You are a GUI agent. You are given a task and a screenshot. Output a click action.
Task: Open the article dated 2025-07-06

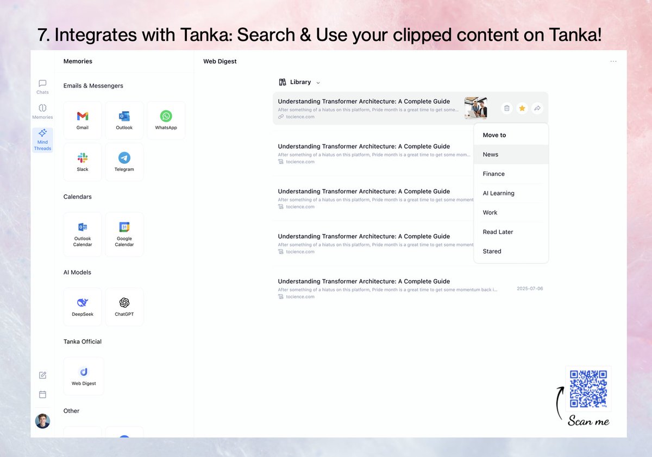411,288
